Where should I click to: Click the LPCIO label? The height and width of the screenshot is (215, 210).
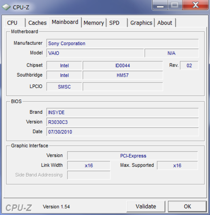36,86
